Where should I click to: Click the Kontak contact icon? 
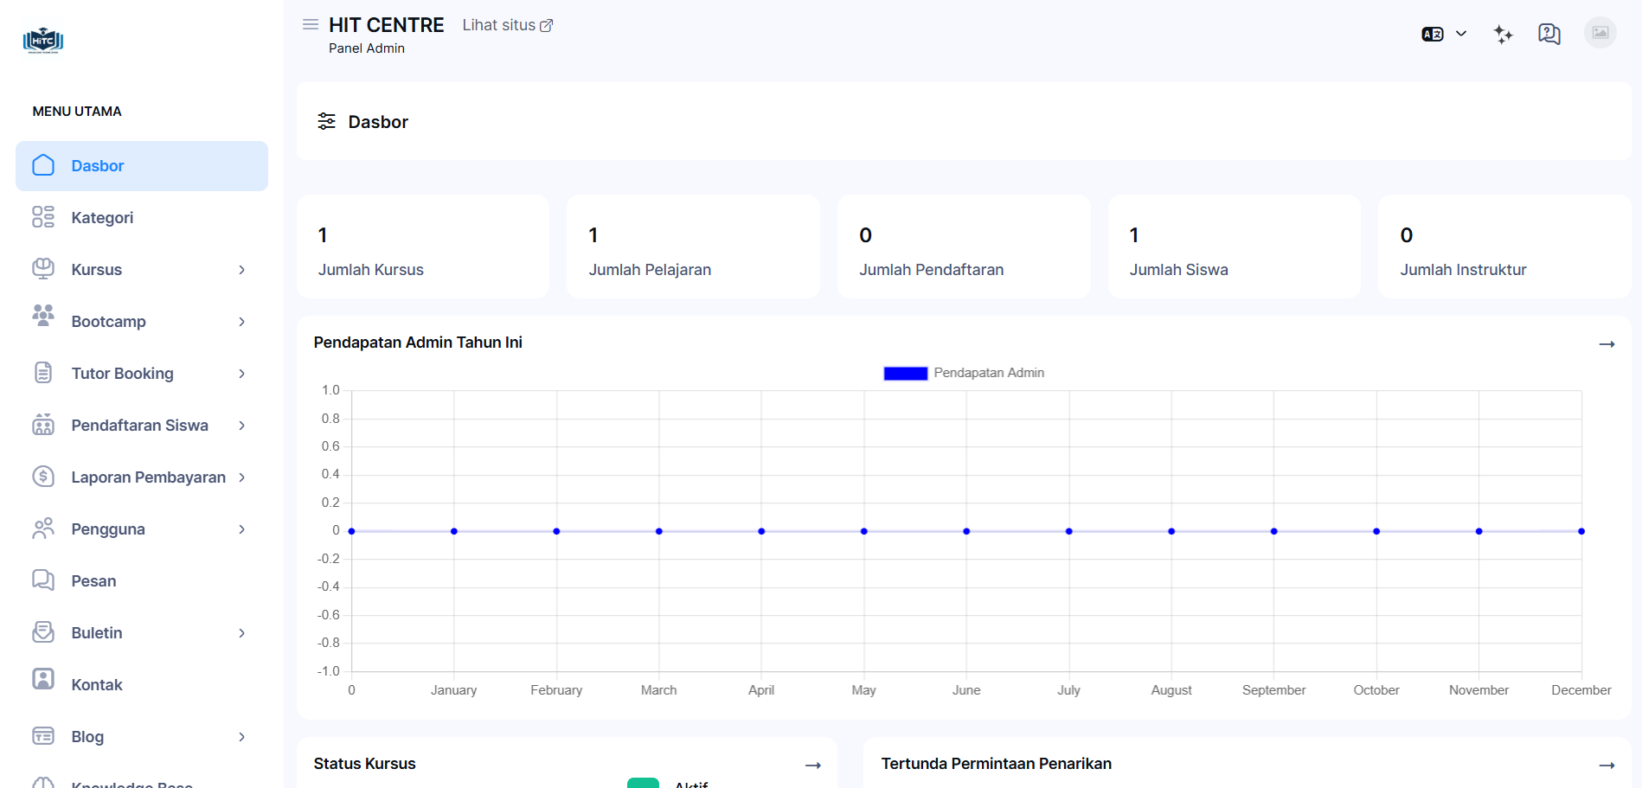coord(43,679)
